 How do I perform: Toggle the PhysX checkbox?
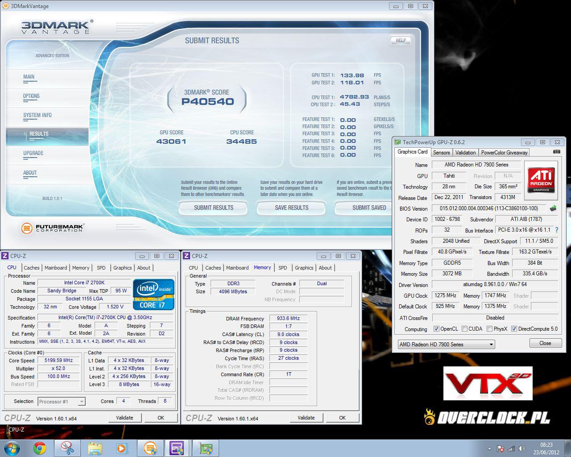489,329
